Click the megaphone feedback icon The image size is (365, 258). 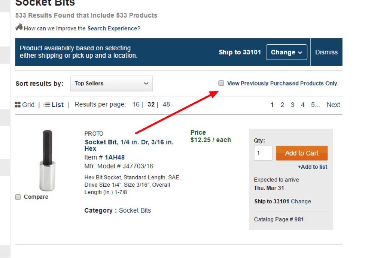19,27
